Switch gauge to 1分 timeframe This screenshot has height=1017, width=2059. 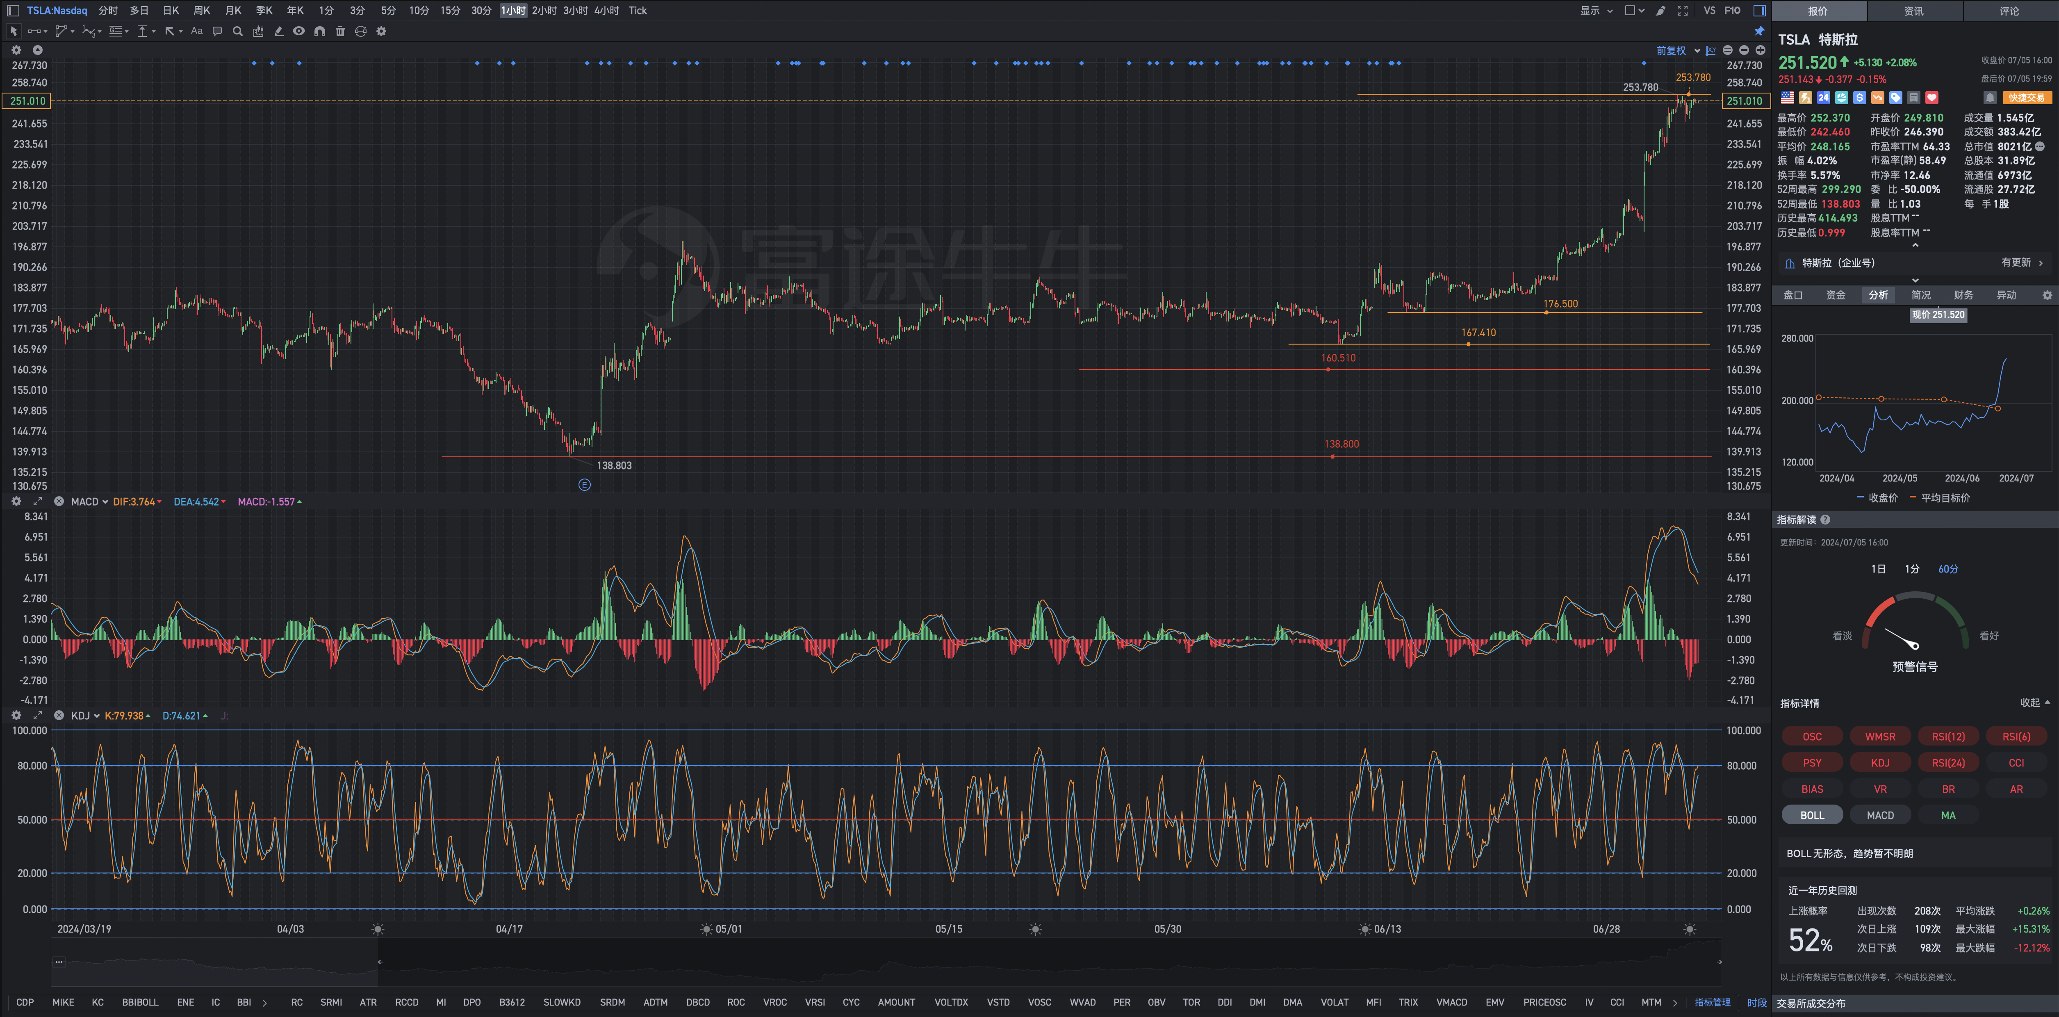(1912, 569)
